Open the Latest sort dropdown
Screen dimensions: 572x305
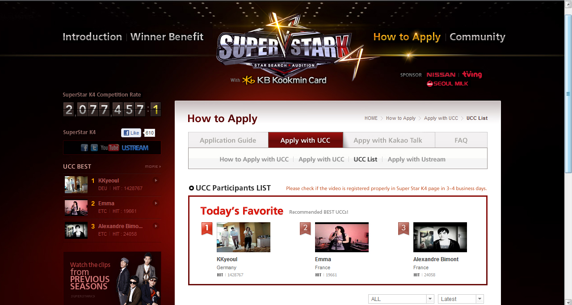tap(461, 299)
